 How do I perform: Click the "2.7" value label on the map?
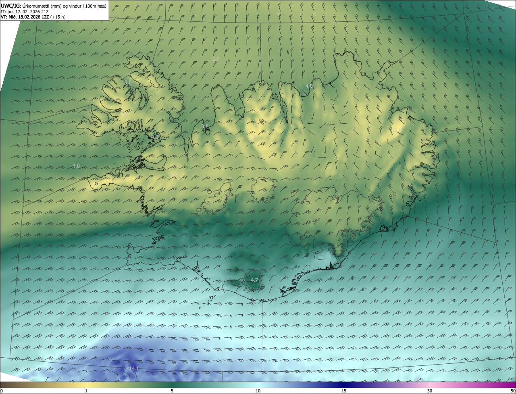[216, 59]
